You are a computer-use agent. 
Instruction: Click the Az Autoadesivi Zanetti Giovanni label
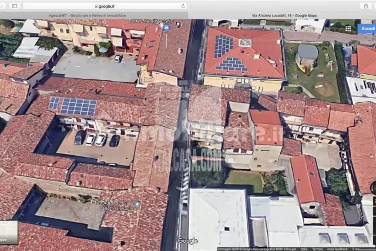pyautogui.click(x=115, y=206)
